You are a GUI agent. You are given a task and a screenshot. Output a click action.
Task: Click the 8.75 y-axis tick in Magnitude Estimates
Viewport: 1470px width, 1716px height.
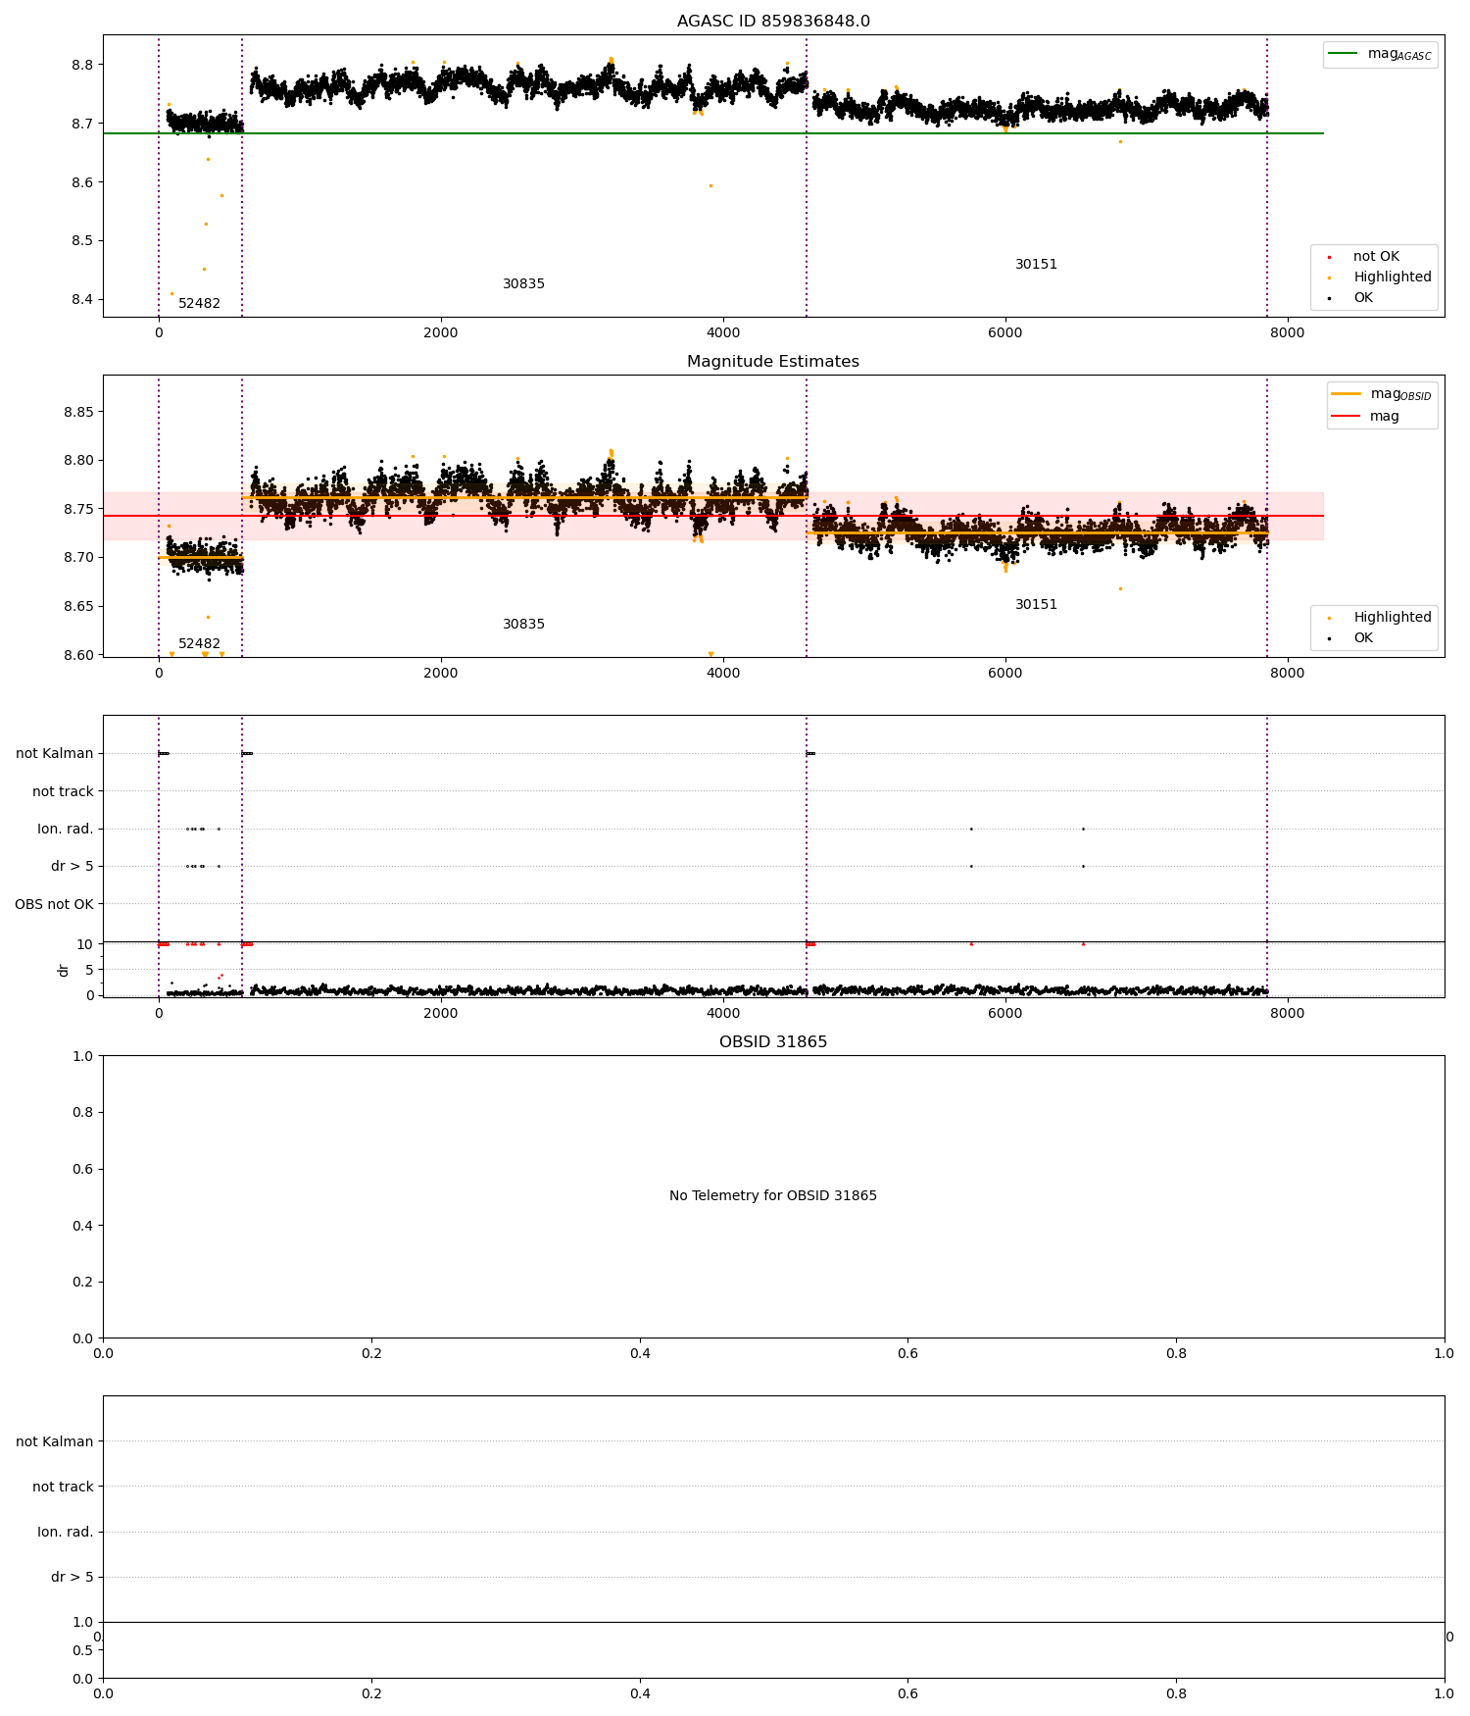(x=78, y=509)
